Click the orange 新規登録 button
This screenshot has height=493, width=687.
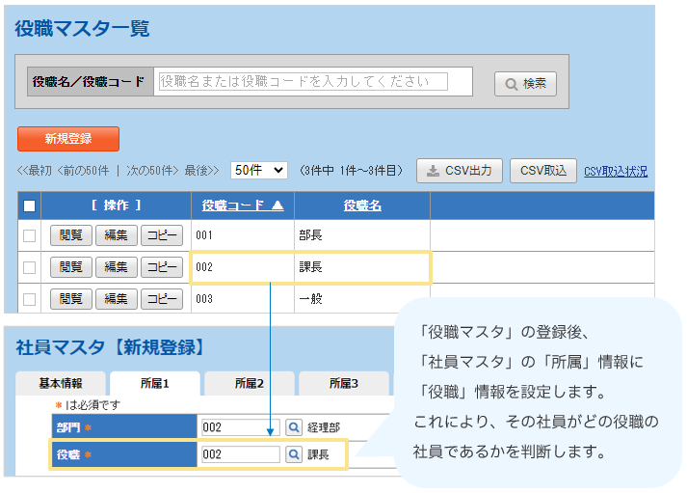[68, 139]
